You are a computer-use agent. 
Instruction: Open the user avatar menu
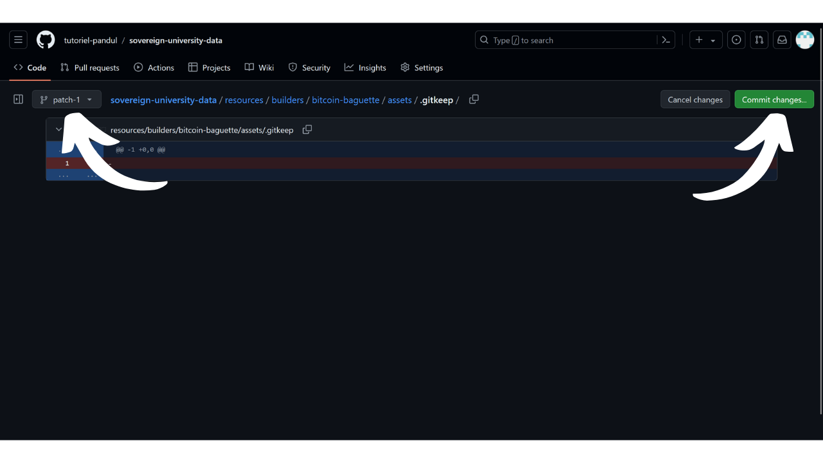point(805,40)
